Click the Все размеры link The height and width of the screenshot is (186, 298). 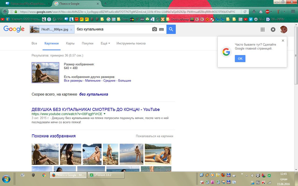pyautogui.click(x=73, y=80)
